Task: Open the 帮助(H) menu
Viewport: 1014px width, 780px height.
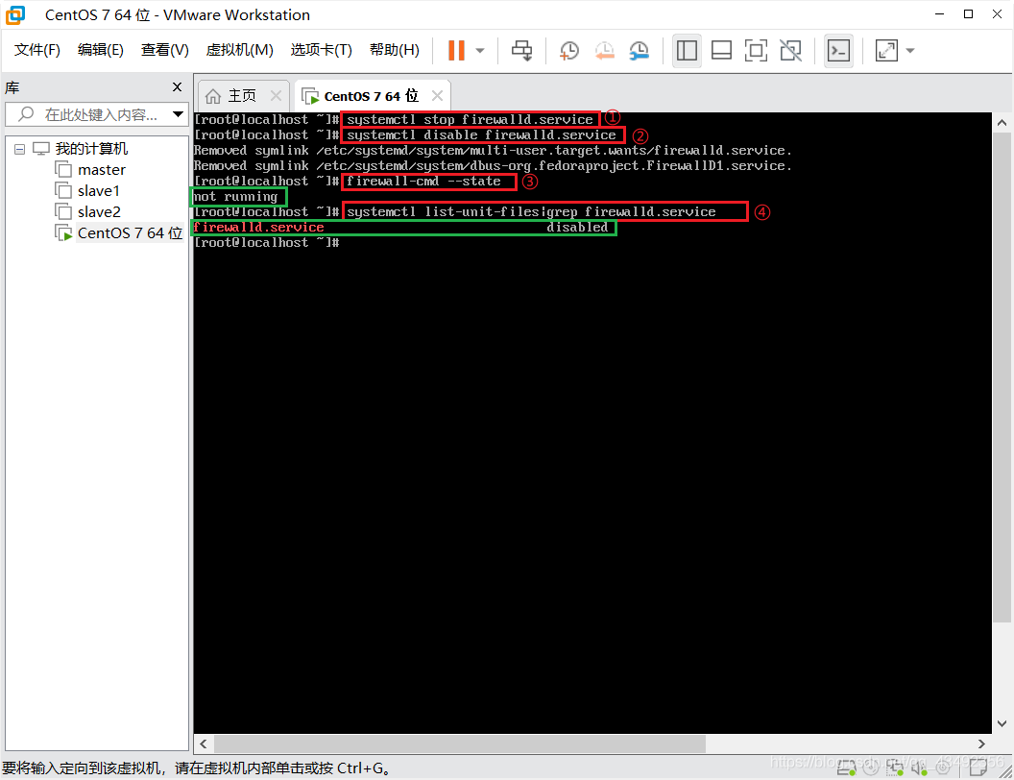Action: pyautogui.click(x=395, y=50)
